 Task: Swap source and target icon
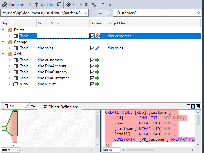(100, 13)
